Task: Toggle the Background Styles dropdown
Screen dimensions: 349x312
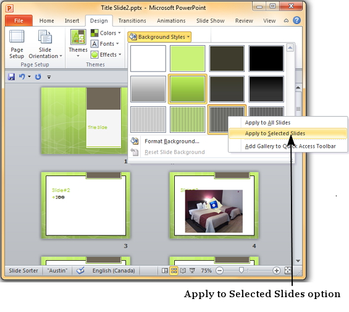Action: [159, 36]
